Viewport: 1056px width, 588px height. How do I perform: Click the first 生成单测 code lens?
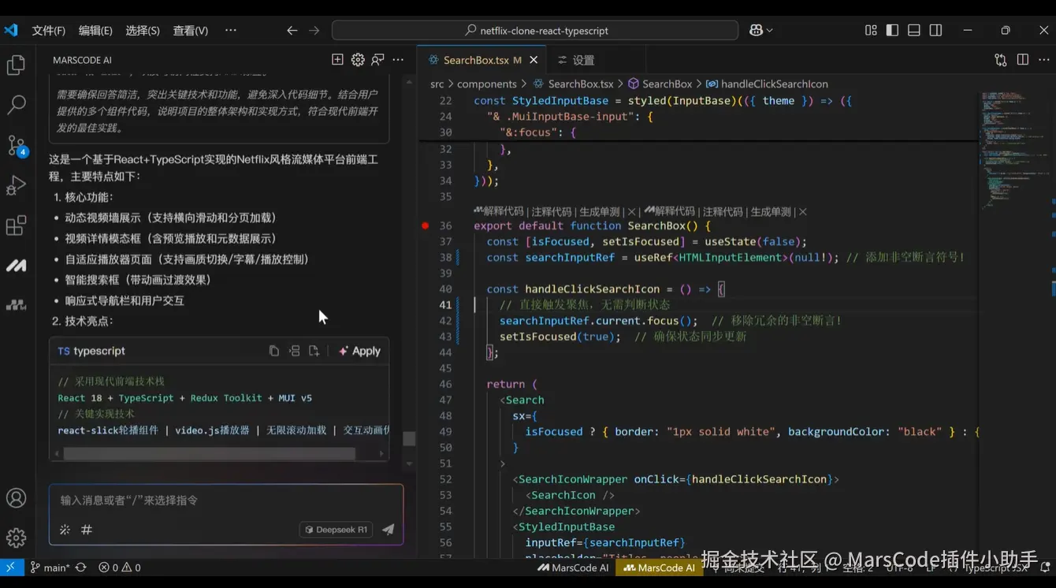click(x=600, y=211)
